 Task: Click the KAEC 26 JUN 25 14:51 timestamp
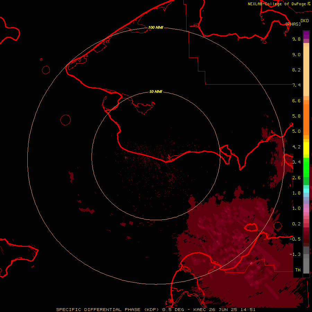click(224, 310)
